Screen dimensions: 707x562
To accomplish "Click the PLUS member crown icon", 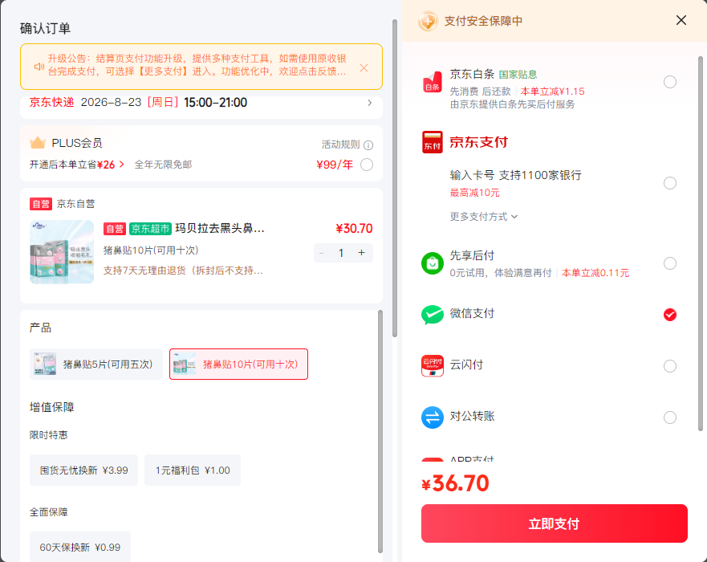I will coord(38,143).
